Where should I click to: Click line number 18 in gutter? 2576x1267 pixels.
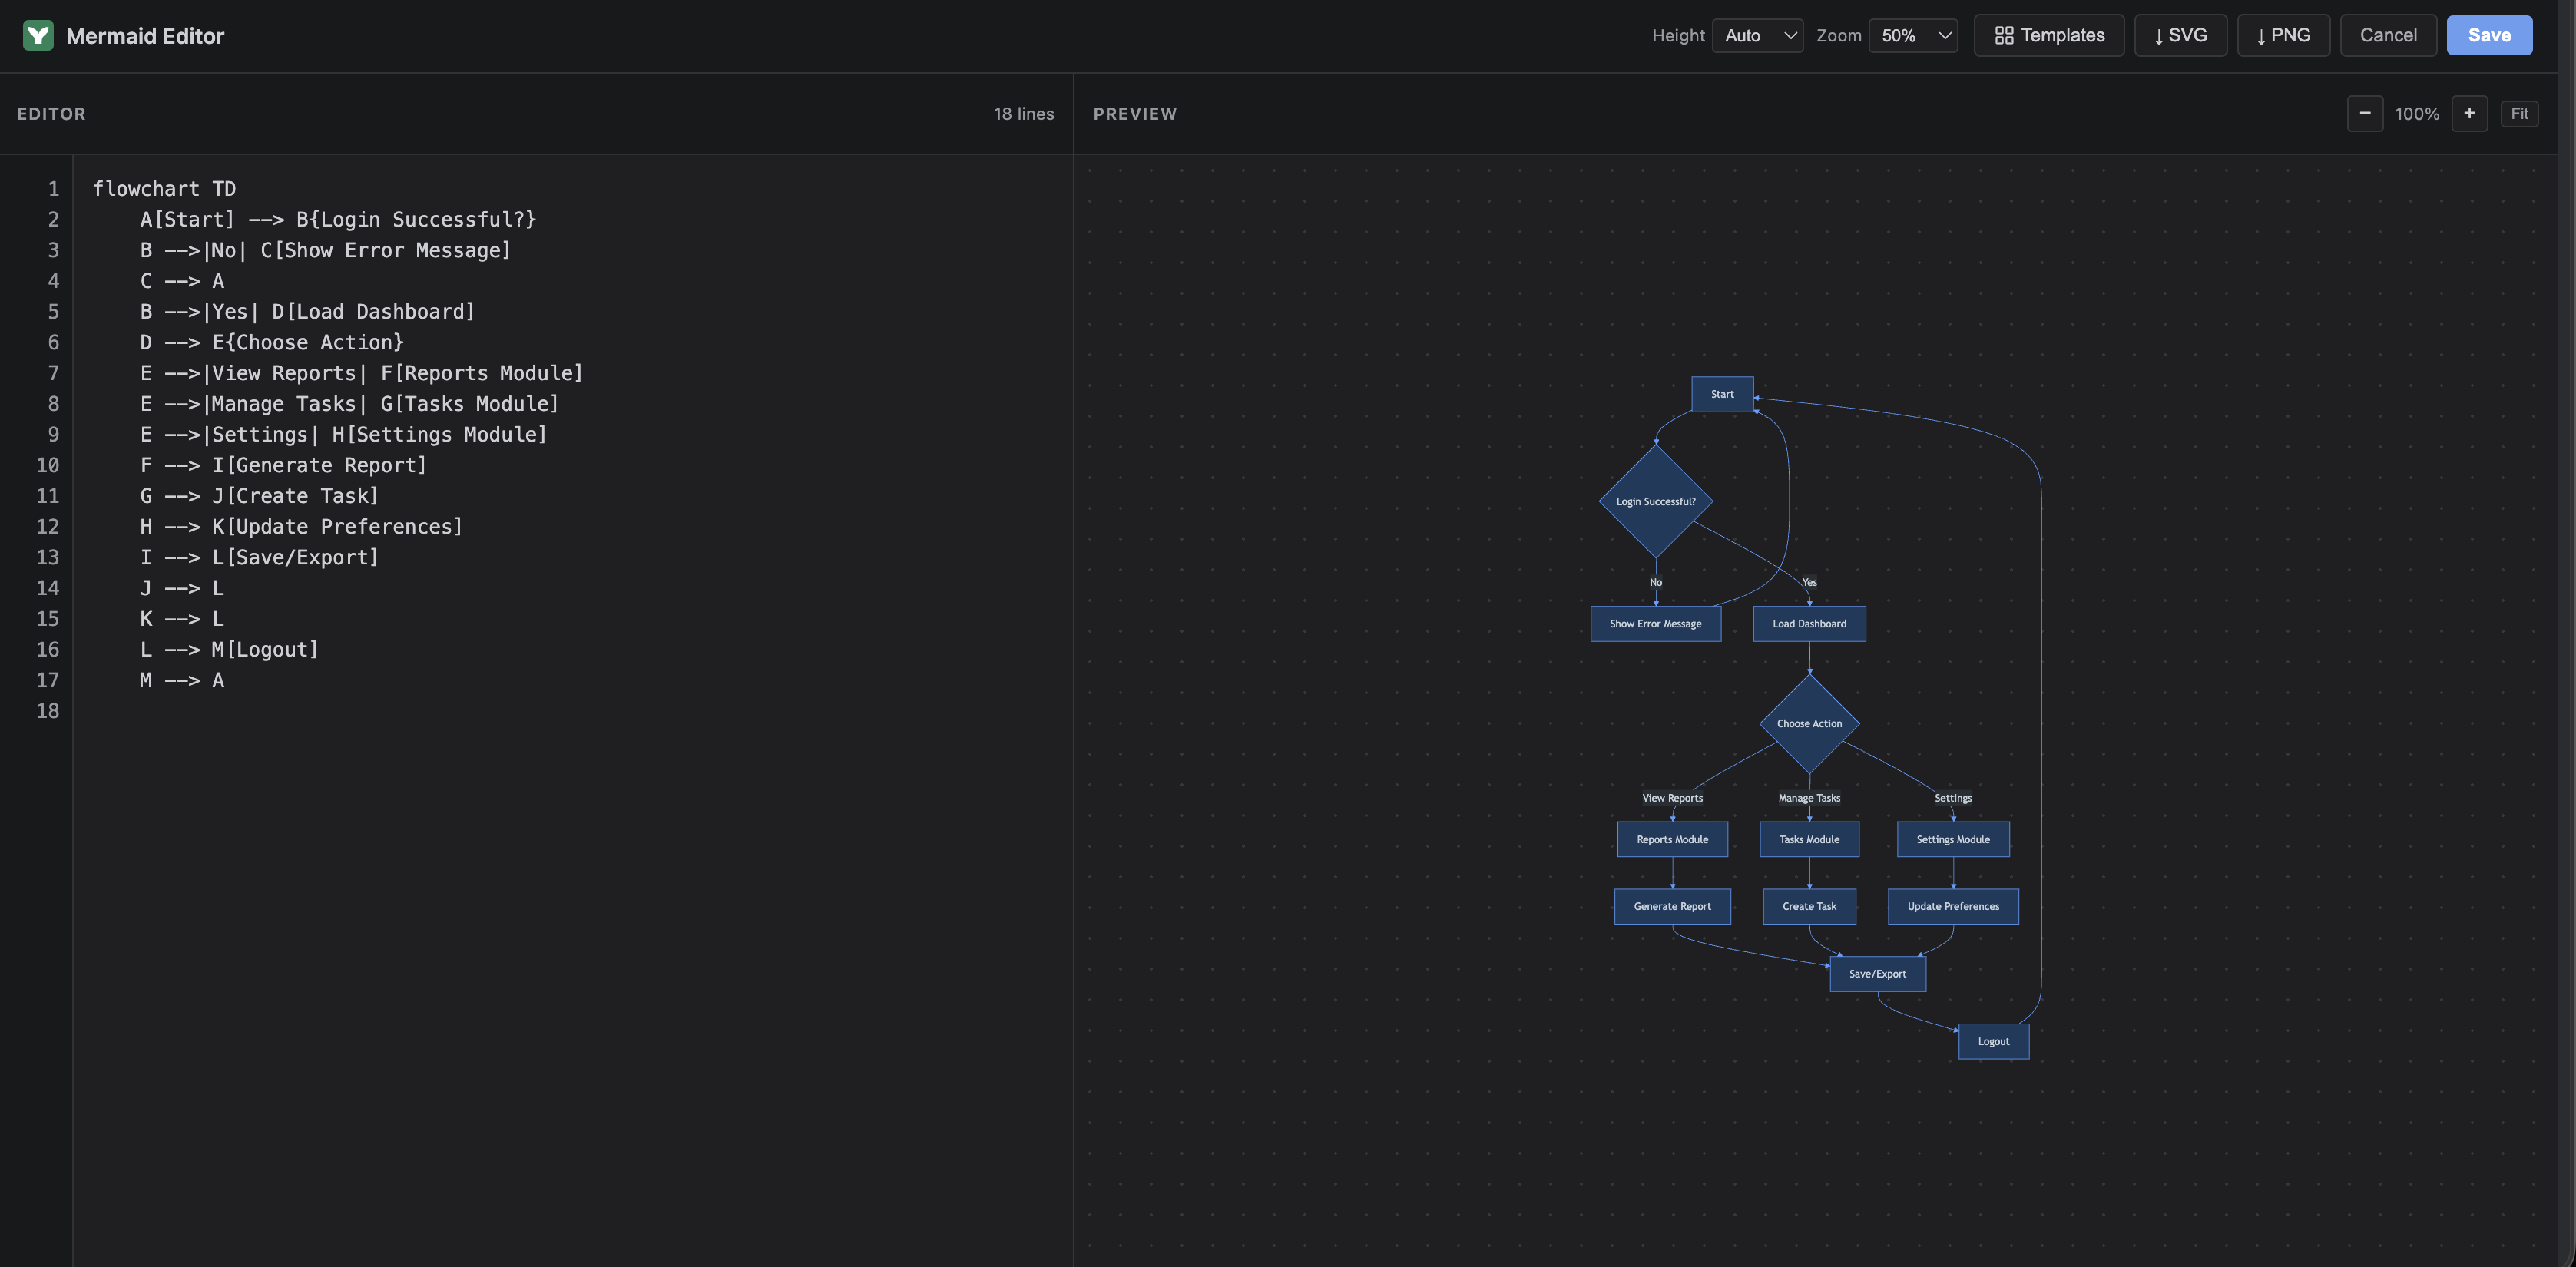[48, 711]
